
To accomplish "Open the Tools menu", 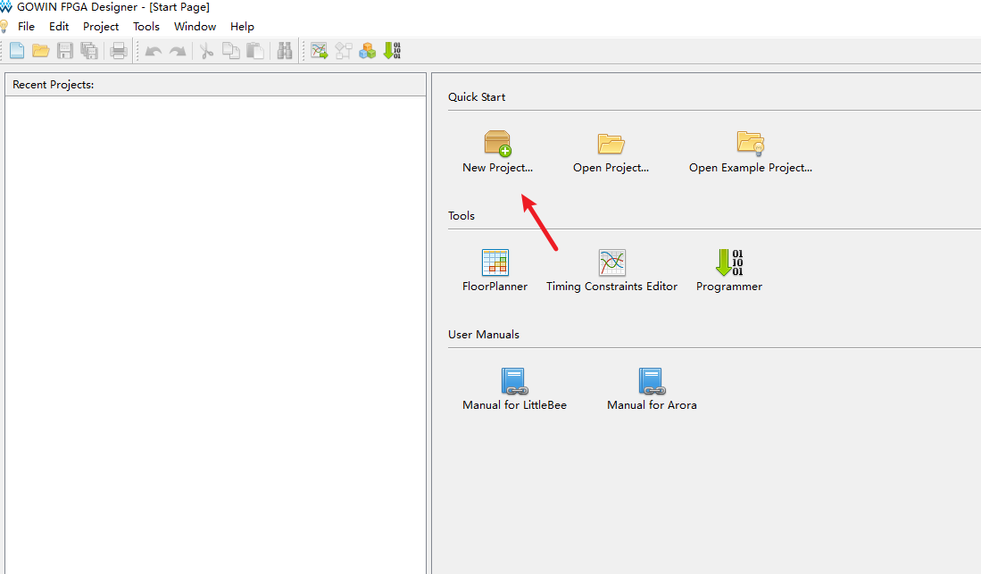I will coord(146,26).
